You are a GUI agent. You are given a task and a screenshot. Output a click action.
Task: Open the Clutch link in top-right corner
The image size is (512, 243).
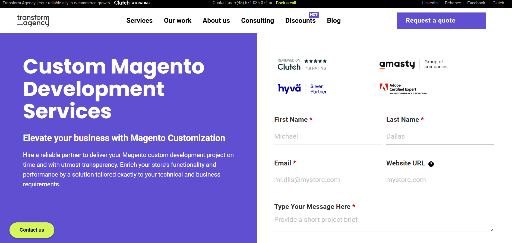point(498,3)
